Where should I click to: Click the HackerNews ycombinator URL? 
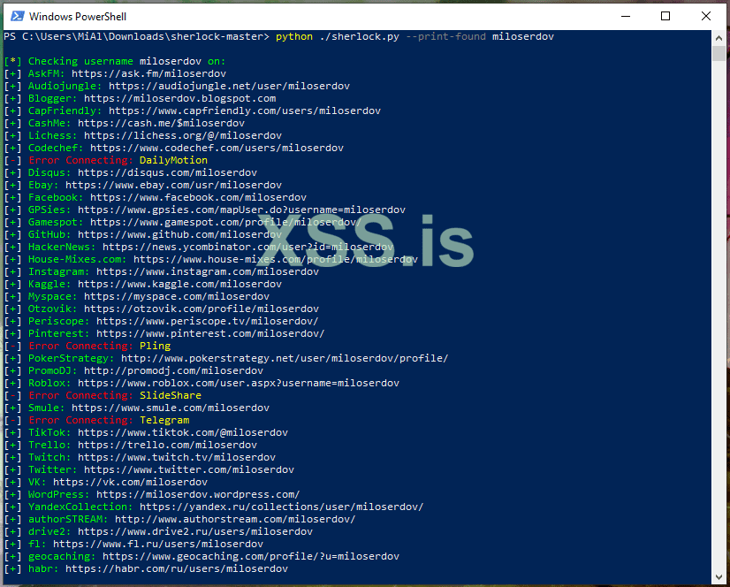click(247, 247)
